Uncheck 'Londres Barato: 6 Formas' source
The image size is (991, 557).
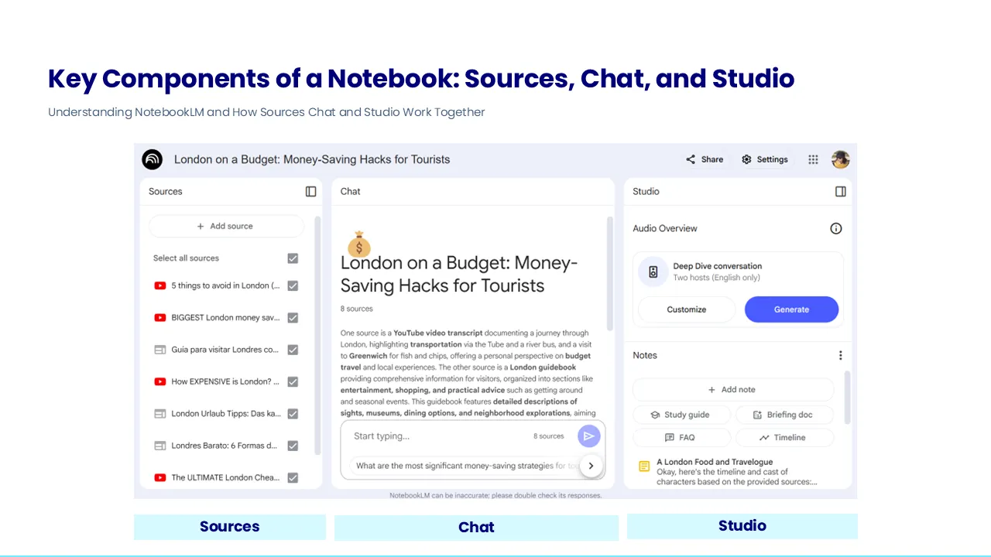pos(293,446)
